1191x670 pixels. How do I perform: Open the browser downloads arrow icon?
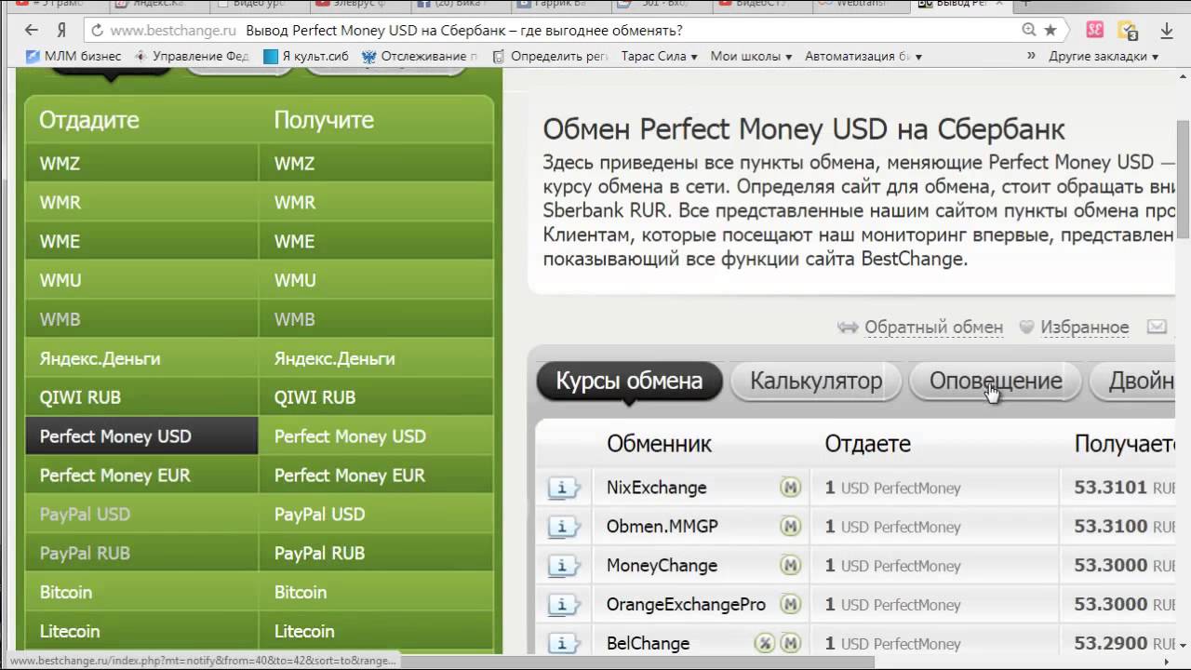coord(1167,30)
